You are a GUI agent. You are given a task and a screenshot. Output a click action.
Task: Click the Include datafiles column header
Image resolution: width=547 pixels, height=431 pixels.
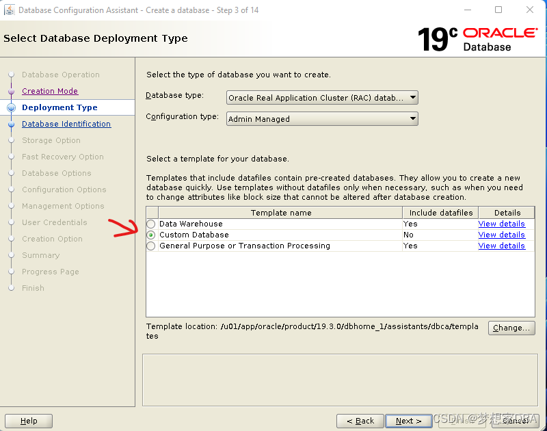tap(440, 213)
